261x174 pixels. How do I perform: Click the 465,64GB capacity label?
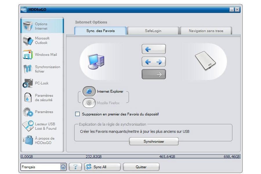click(167, 157)
